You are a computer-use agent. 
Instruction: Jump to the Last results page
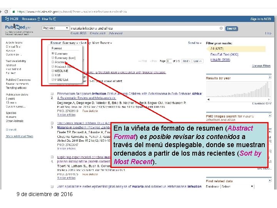tap(197, 61)
